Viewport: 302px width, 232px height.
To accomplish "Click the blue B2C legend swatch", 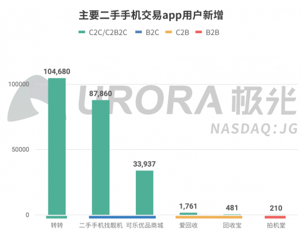I will tap(138, 32).
